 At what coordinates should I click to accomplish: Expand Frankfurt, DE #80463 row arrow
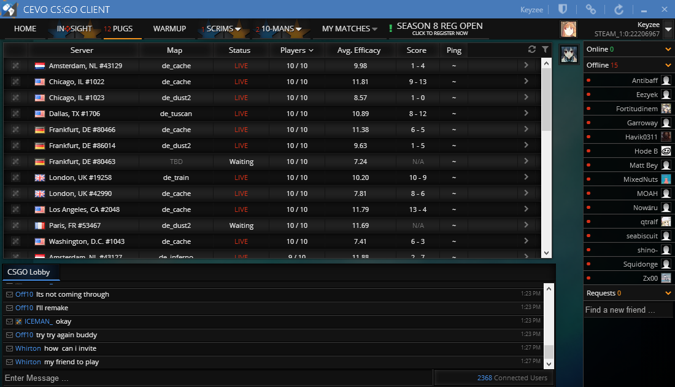click(526, 161)
